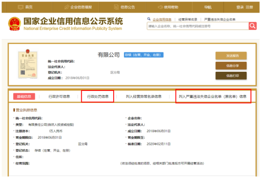Image resolution: width=260 pixels, height=179 pixels.
Task: Click the hand icon beside 使用帮助
Action: [160, 7]
